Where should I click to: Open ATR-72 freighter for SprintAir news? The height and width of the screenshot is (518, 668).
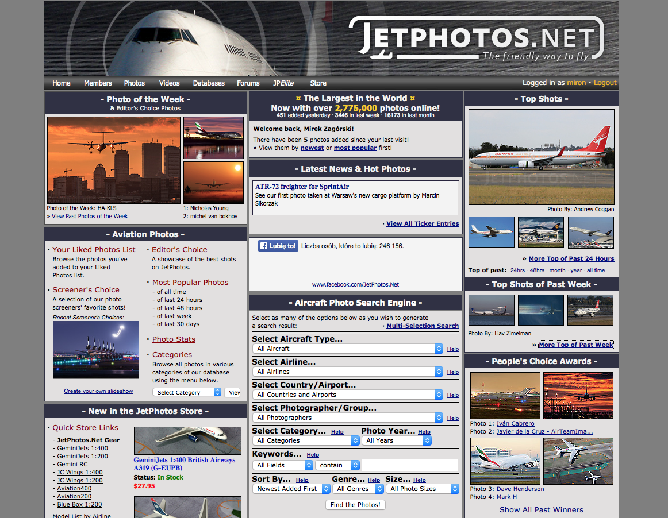point(302,187)
